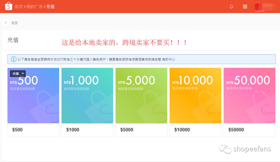
Task: Open the apps grid icon in header
Action: (x=245, y=6)
